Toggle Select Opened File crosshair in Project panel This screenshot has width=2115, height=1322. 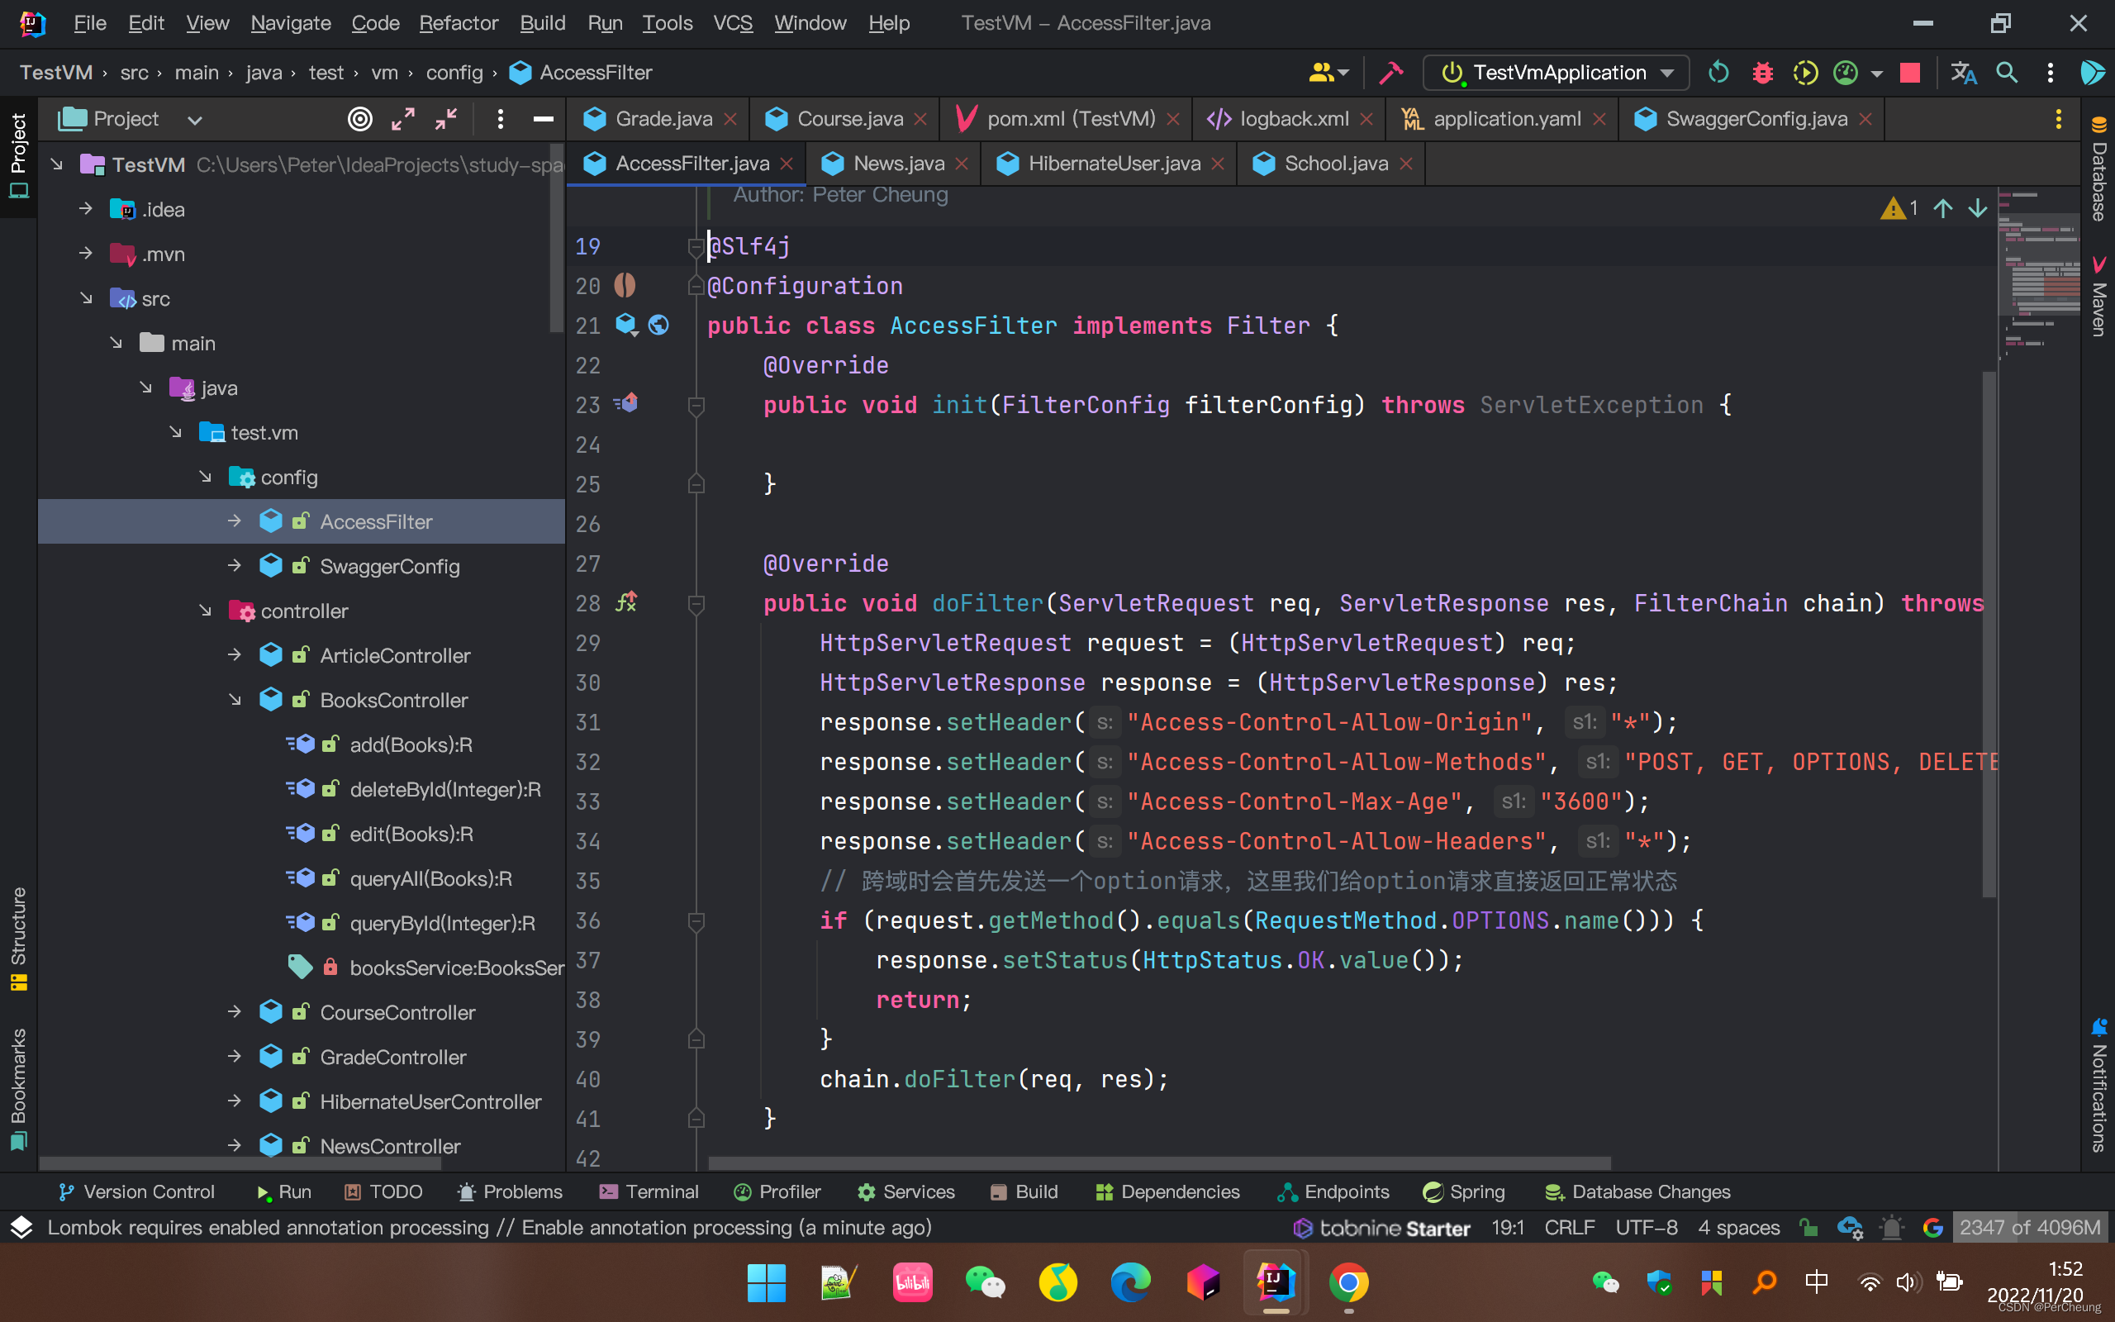coord(360,119)
